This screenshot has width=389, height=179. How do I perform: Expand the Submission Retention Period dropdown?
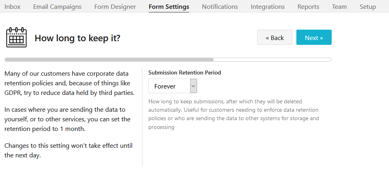point(172,86)
